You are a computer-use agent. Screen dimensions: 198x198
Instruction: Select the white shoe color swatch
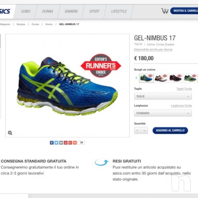click(x=161, y=78)
